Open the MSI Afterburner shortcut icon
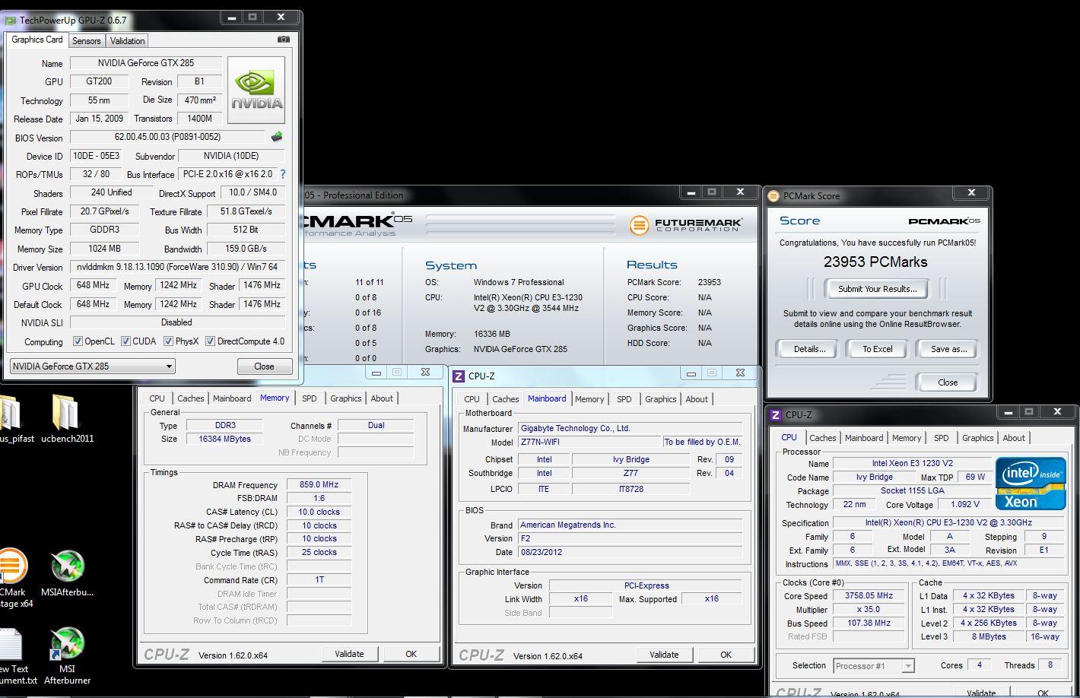Screen dimensions: 1080x698 (67, 656)
